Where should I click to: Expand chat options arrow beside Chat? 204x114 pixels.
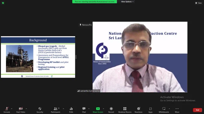point(89,109)
